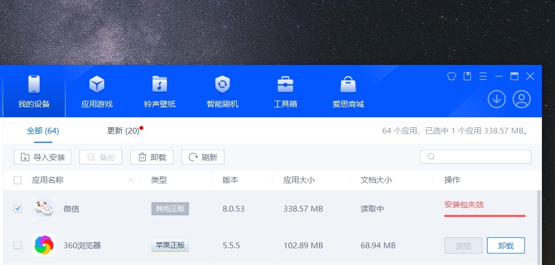Maximize the window
This screenshot has height=265, width=555.
point(514,76)
